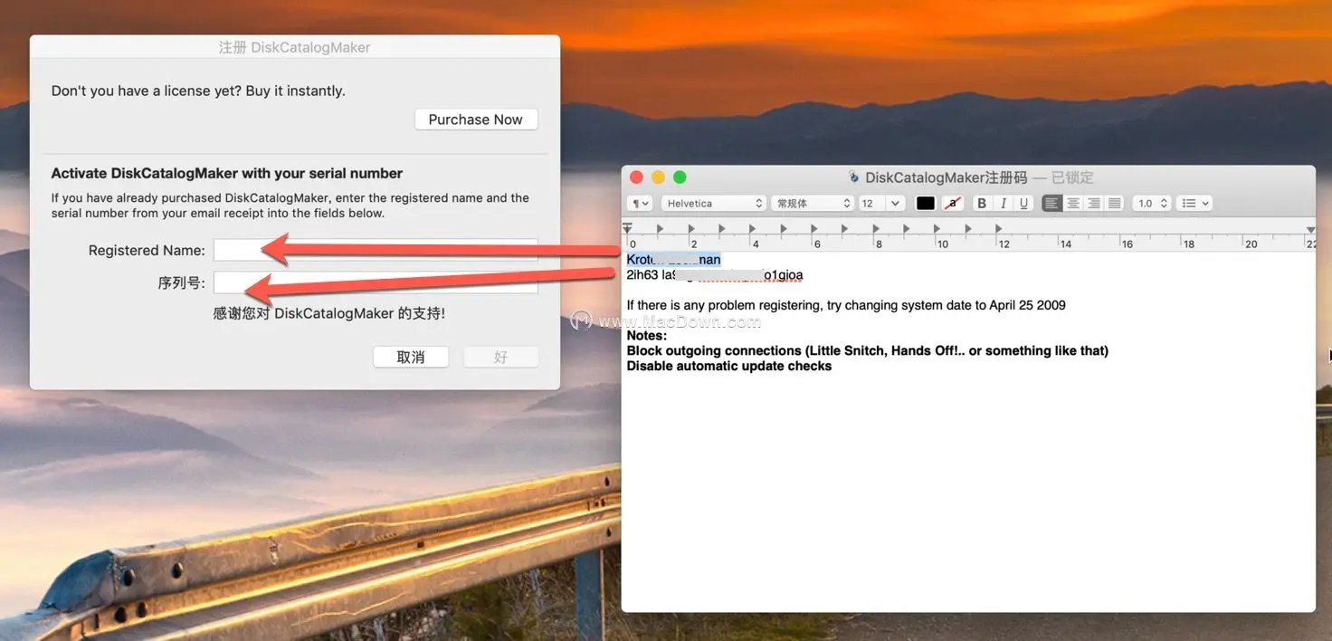The width and height of the screenshot is (1332, 641).
Task: Toggle italic formatting in TextEdit toolbar
Action: pos(1003,204)
